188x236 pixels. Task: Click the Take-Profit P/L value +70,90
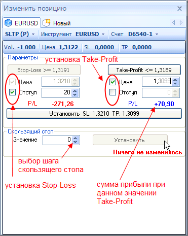(x=164, y=104)
